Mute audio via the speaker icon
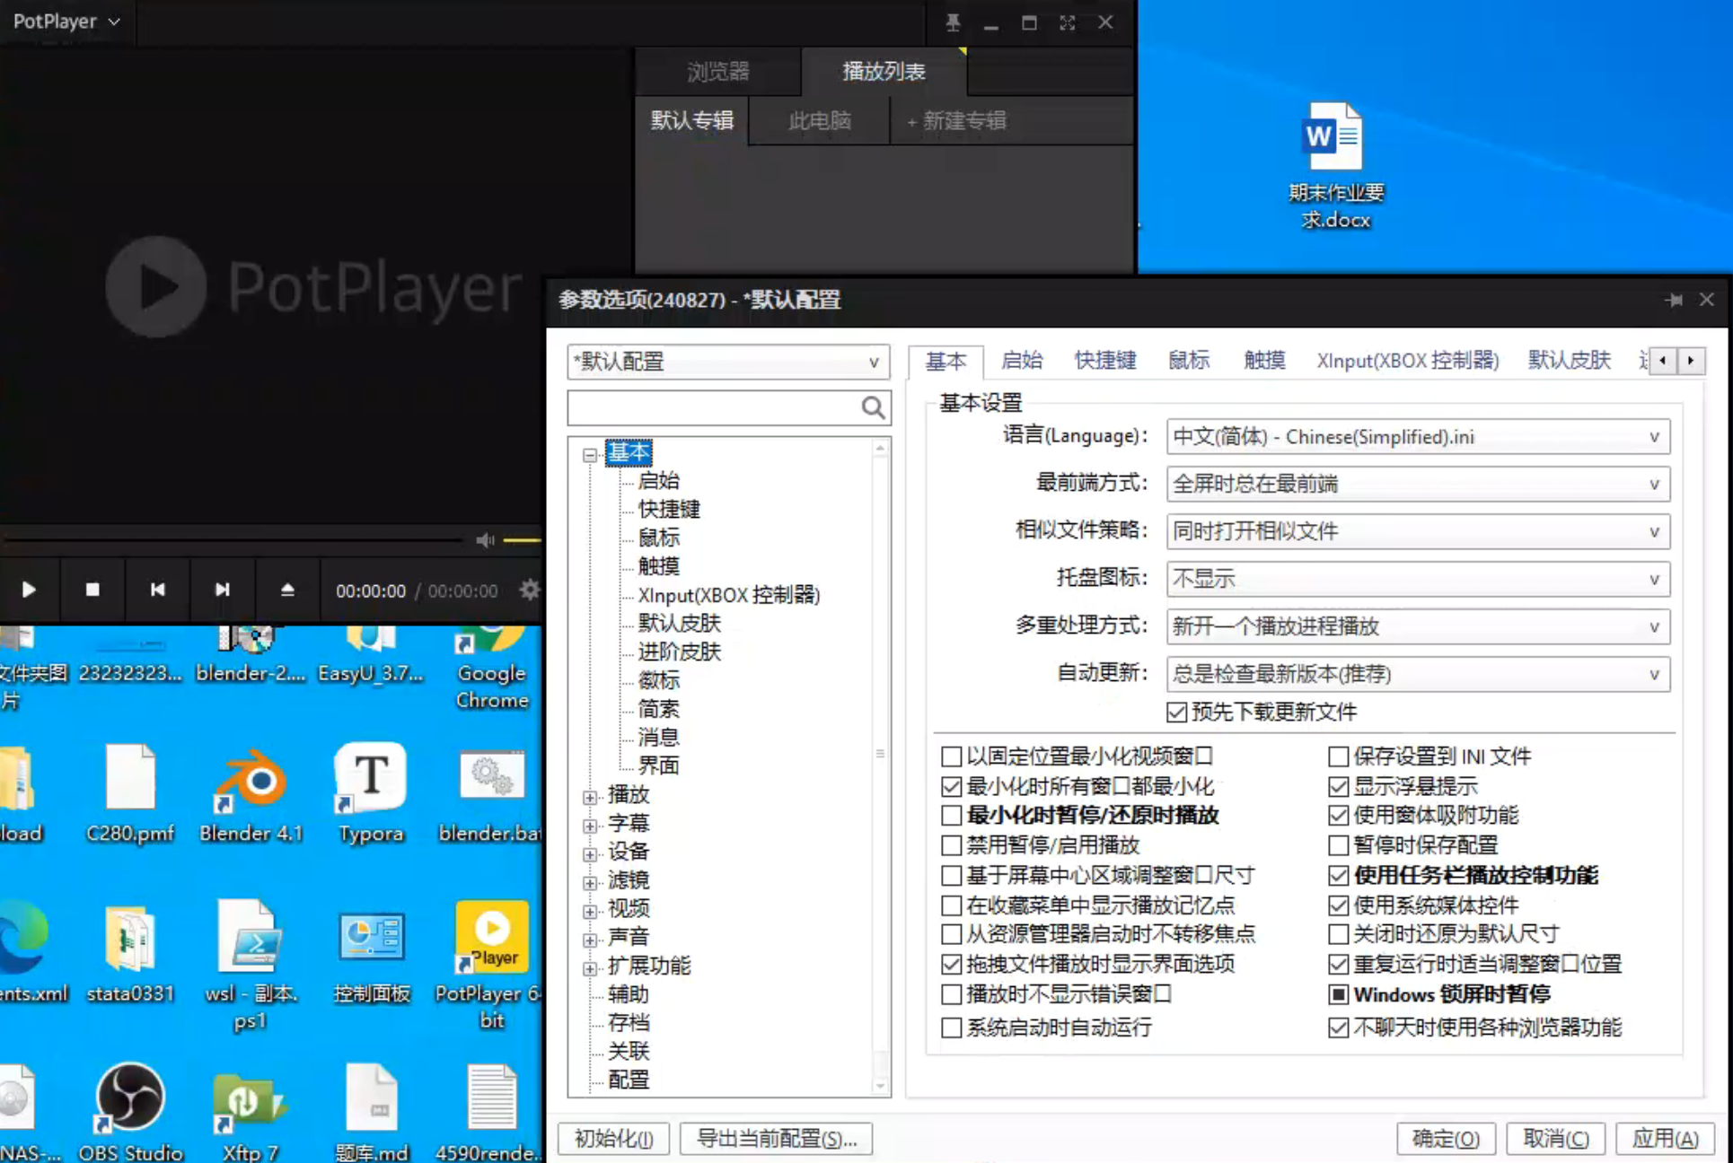 coord(485,540)
